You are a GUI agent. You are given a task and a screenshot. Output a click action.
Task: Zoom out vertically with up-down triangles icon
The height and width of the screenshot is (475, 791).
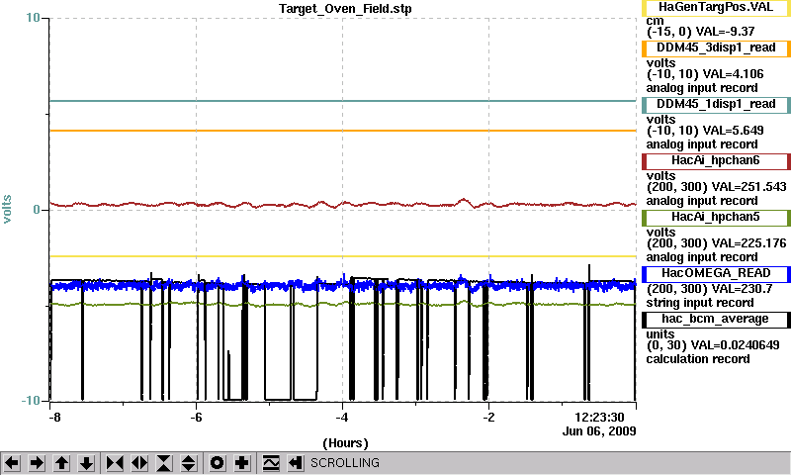coord(189,463)
